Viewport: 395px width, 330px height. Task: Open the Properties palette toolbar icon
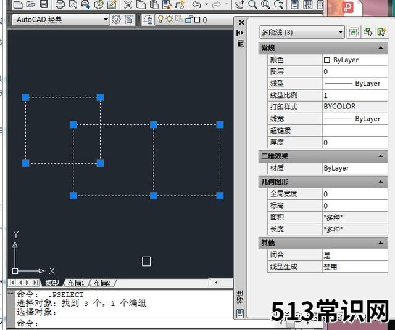(x=295, y=4)
